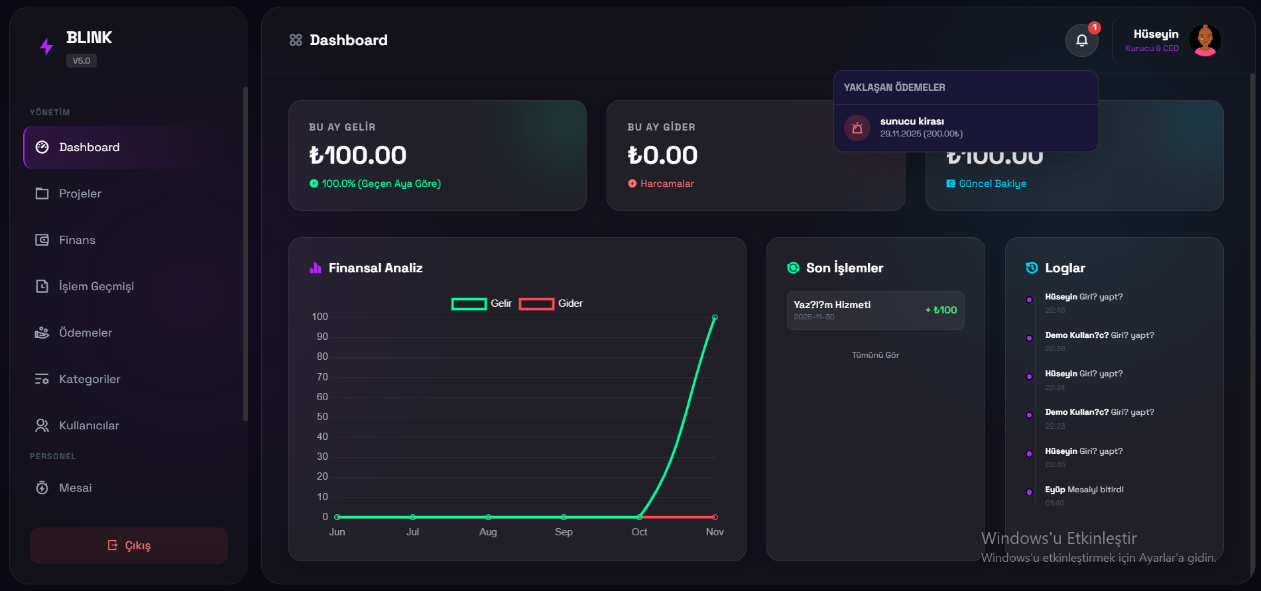Click the BLINK lightning bolt logo
The width and height of the screenshot is (1261, 591).
45,45
